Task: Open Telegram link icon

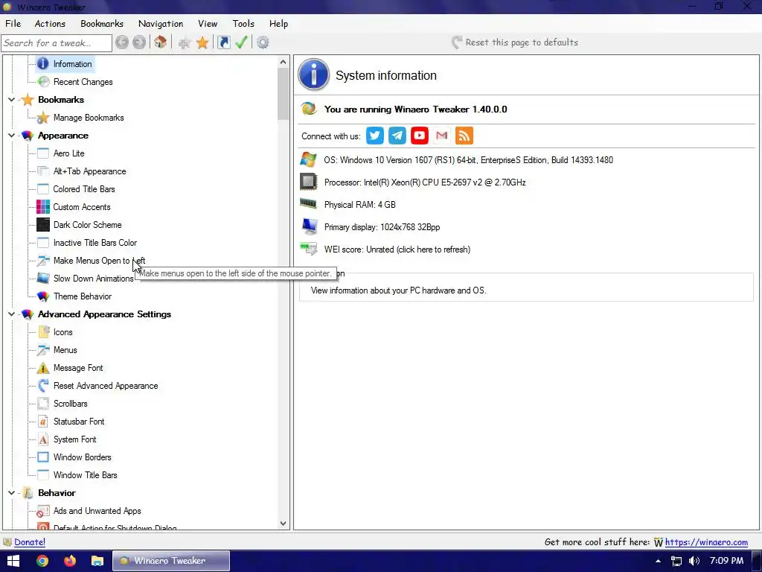Action: pyautogui.click(x=397, y=136)
